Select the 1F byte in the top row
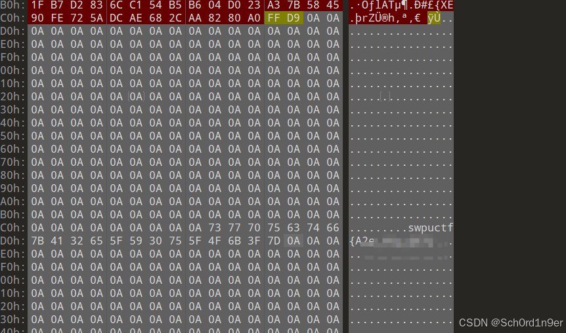Viewport: 566px width, 333px height. point(37,5)
